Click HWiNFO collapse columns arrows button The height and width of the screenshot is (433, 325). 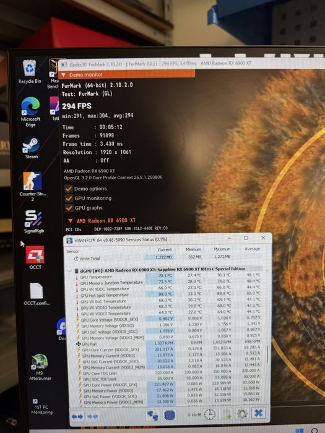click(x=92, y=416)
